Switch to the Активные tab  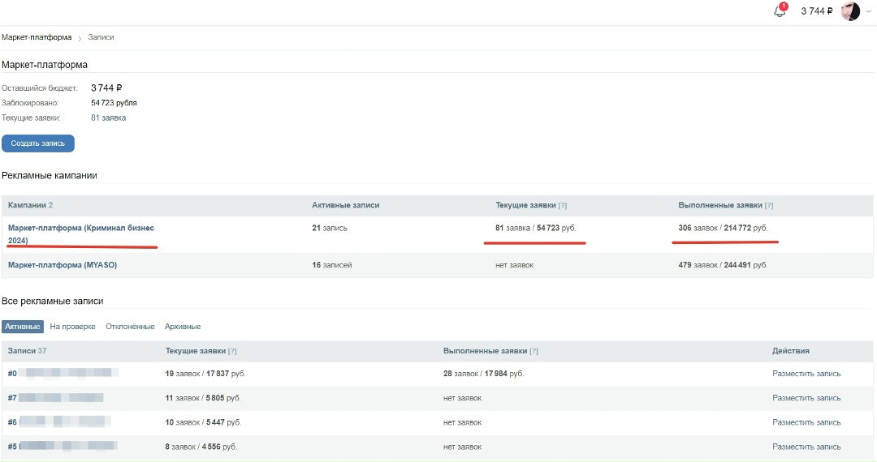pos(23,327)
